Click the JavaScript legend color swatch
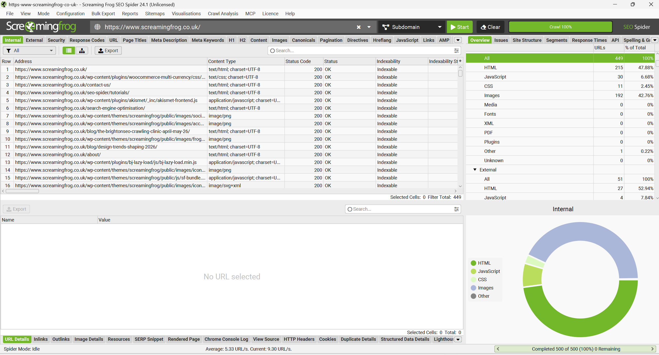This screenshot has height=355, width=659. click(x=473, y=271)
